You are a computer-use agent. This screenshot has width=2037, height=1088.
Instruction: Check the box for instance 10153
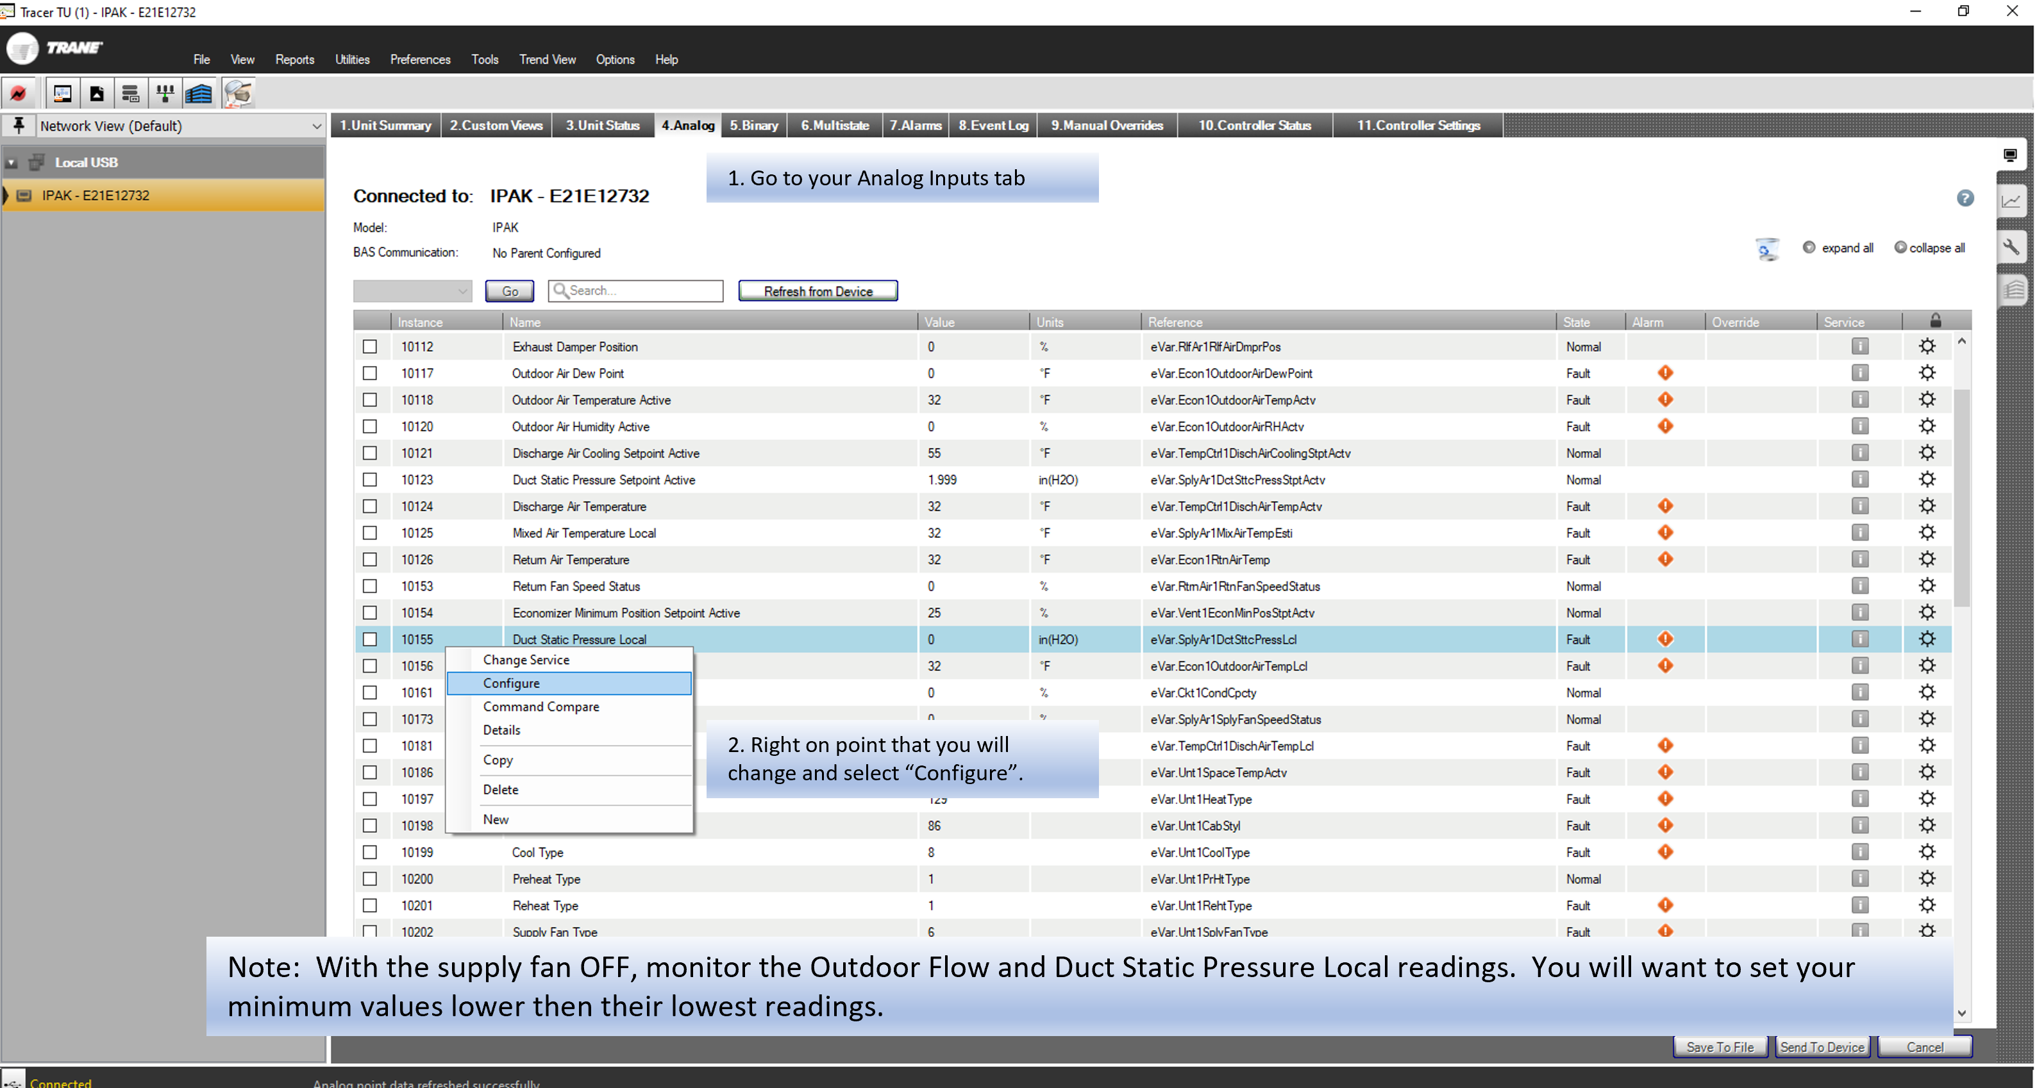click(x=369, y=586)
